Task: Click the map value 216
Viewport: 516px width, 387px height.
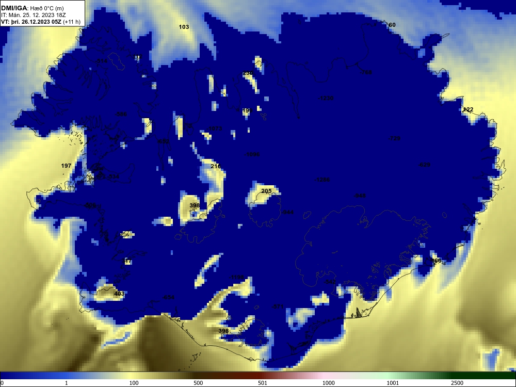Action: click(216, 166)
